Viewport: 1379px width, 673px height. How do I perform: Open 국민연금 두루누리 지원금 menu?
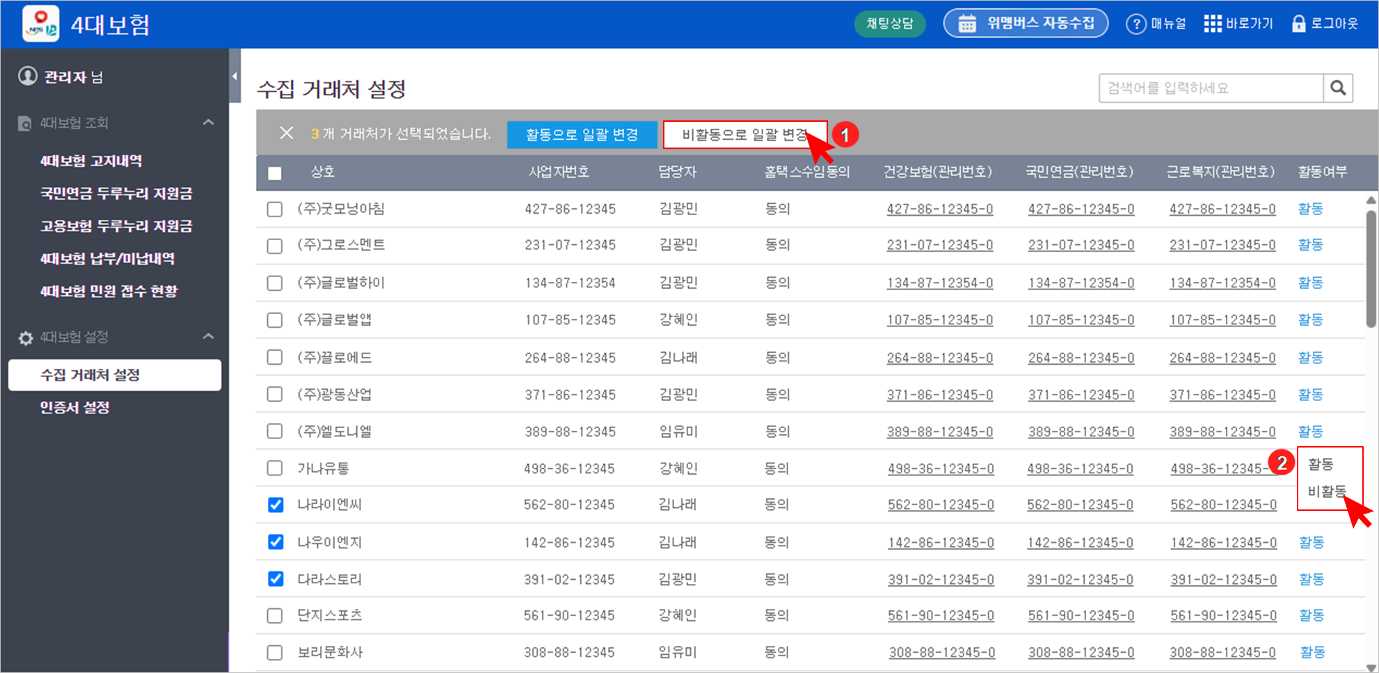tap(116, 193)
